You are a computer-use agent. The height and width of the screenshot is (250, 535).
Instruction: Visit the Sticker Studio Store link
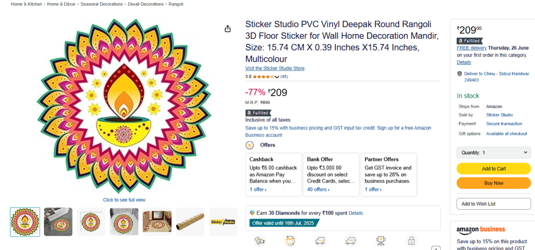coord(275,69)
